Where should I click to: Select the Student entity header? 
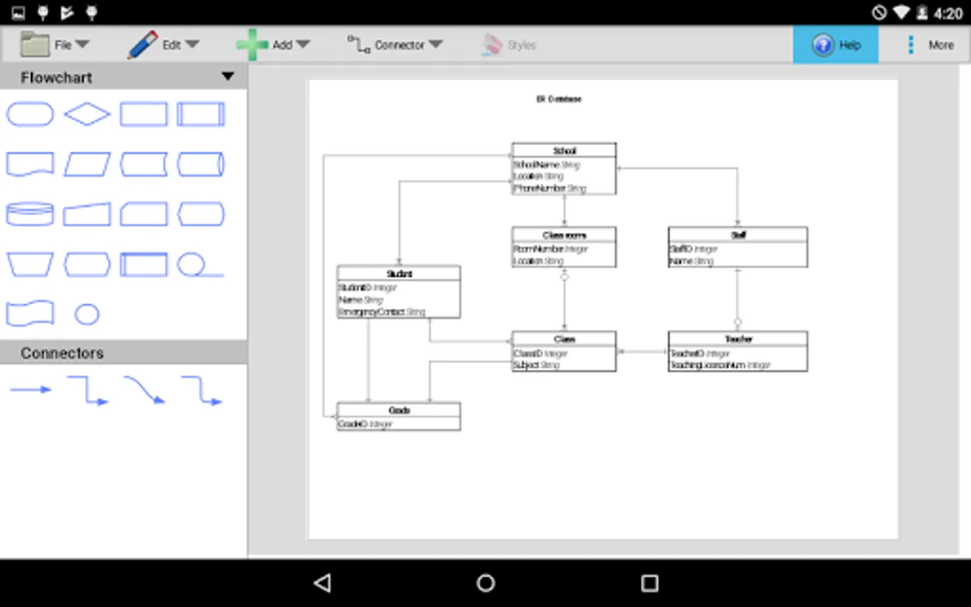coord(399,273)
